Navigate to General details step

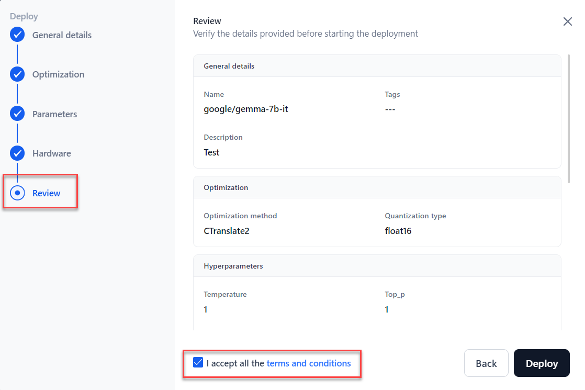[62, 35]
